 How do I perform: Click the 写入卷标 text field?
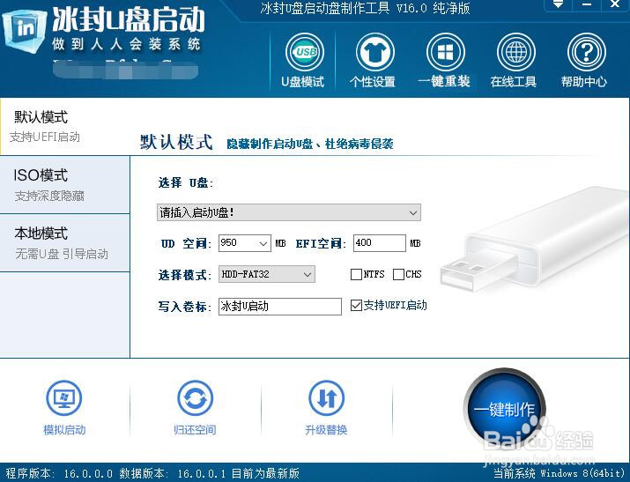[280, 307]
